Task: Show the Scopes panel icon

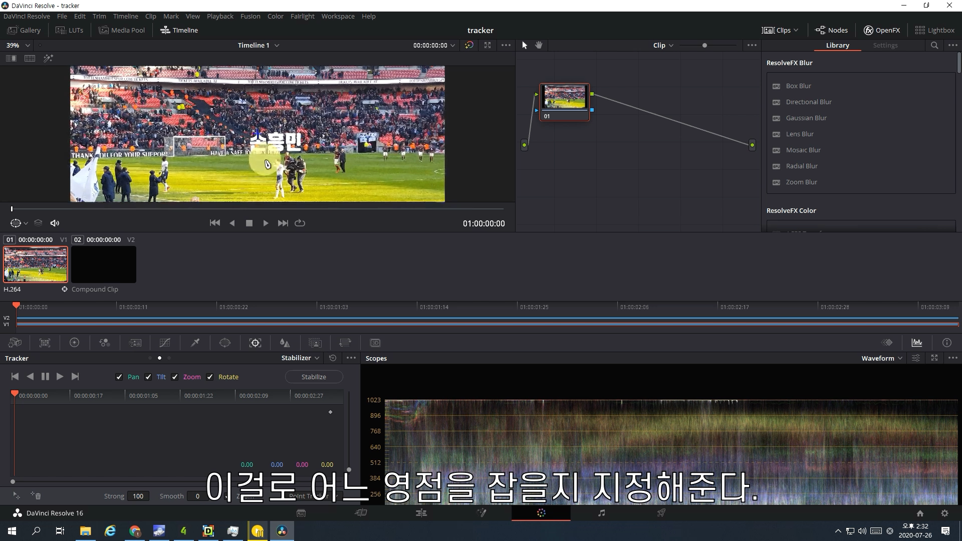Action: pos(916,343)
